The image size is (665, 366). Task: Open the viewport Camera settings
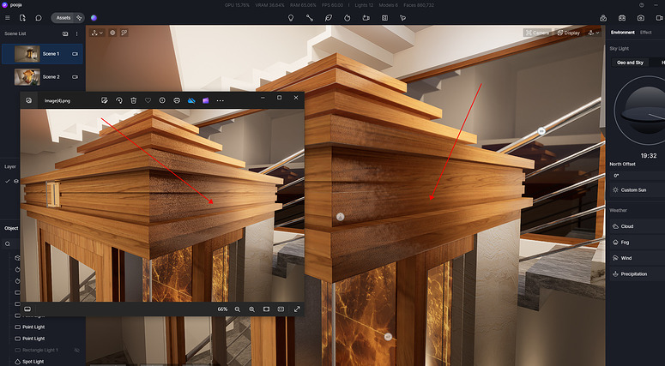pyautogui.click(x=537, y=33)
